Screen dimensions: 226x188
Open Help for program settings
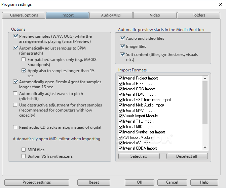[204, 182]
